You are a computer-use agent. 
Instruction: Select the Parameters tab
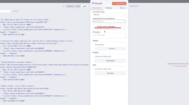(97, 8)
